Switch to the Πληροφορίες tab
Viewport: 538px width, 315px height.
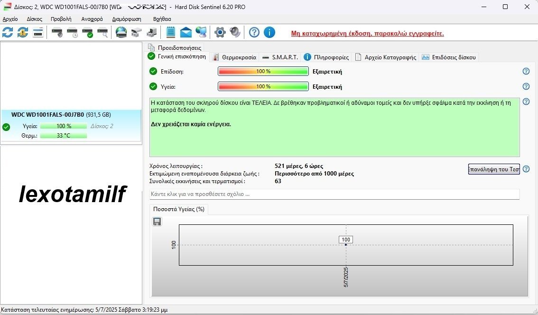coord(326,57)
